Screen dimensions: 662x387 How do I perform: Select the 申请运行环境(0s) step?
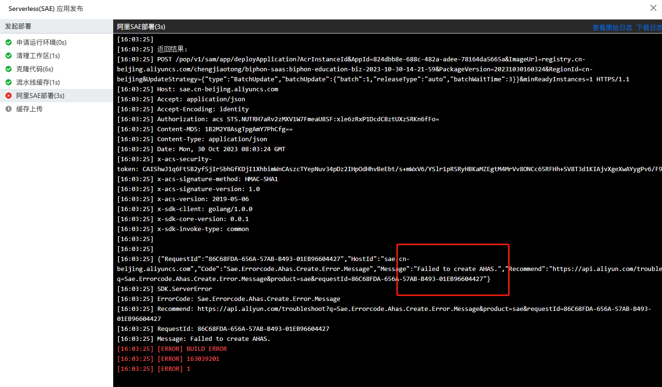tap(57, 42)
